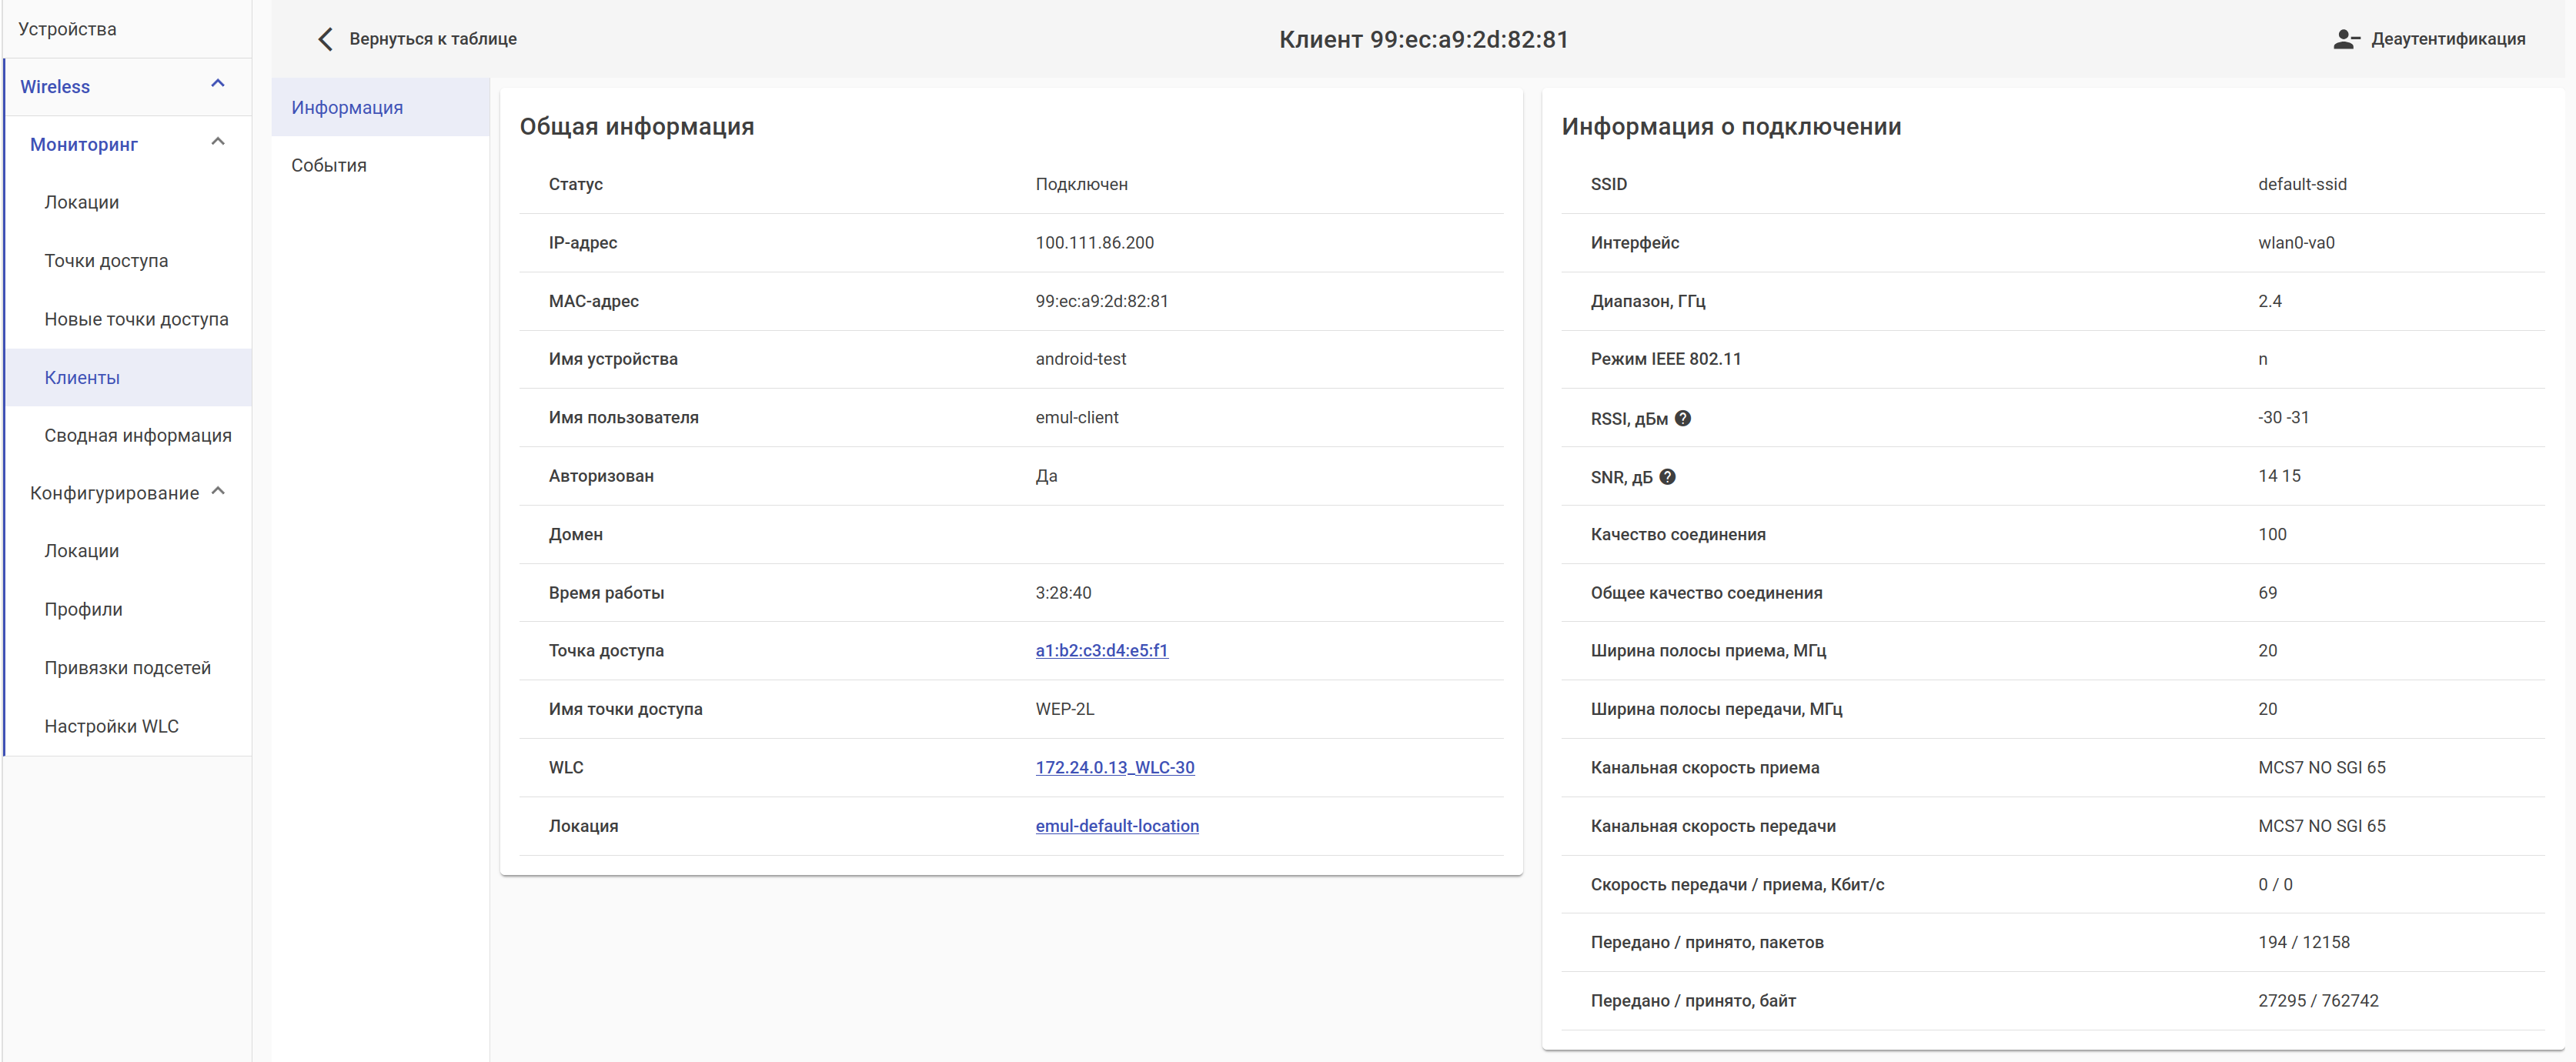This screenshot has height=1062, width=2576.
Task: Select the Информация tab
Action: 347,107
